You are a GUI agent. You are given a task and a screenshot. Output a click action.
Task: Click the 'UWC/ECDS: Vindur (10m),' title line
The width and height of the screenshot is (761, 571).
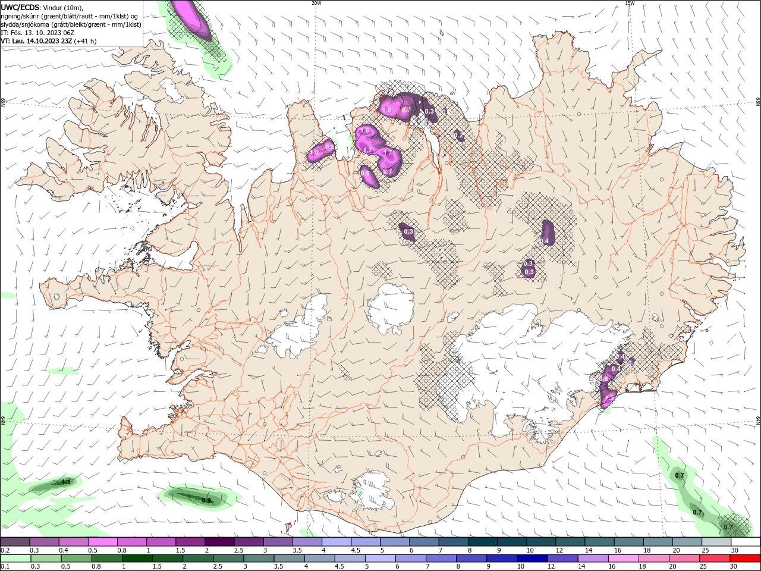pyautogui.click(x=42, y=7)
